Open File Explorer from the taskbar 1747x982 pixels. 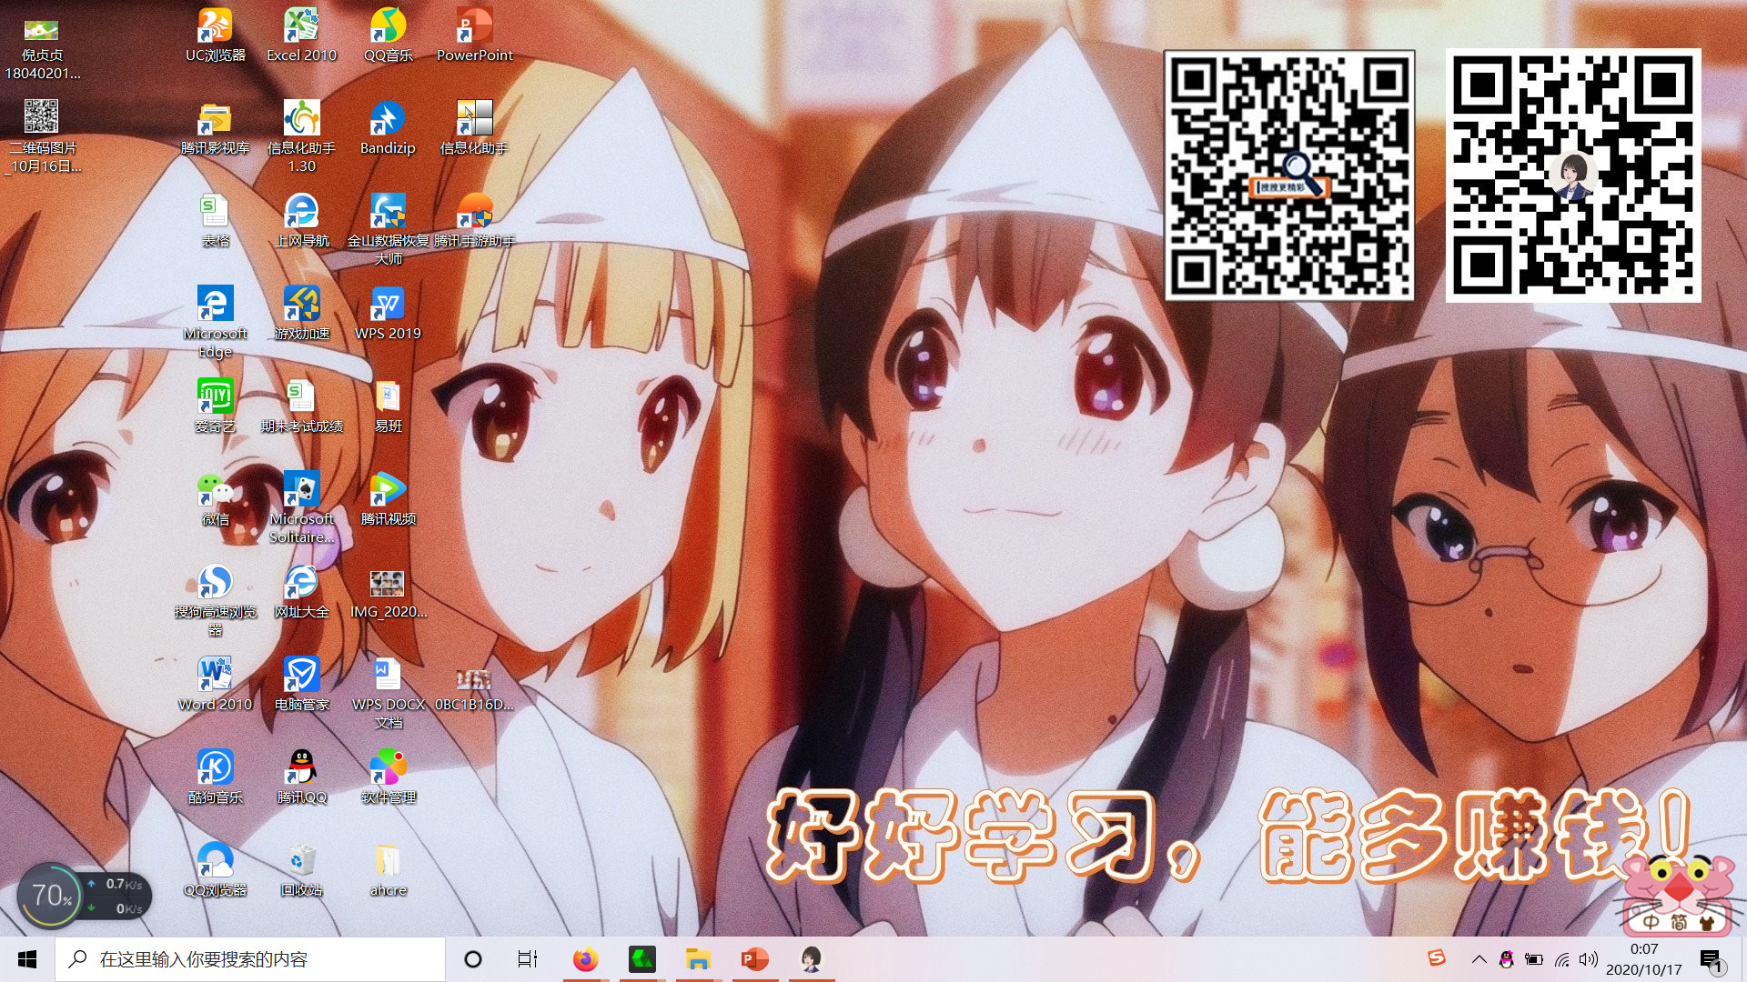(x=698, y=959)
